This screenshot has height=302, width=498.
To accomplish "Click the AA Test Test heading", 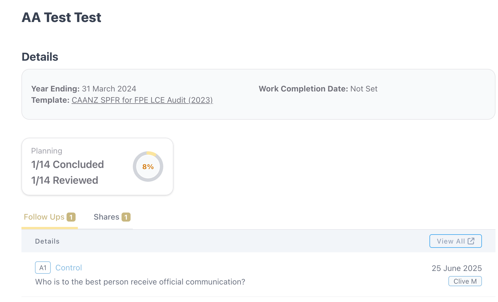I will click(x=61, y=17).
